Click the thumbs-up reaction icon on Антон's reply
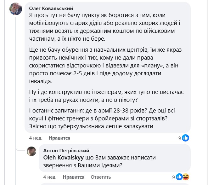 (179, 176)
